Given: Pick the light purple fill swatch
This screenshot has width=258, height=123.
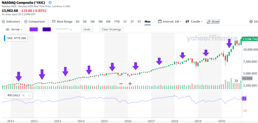Looking at the screenshot, I should point(34,29).
